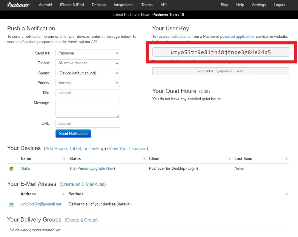The height and width of the screenshot is (237, 298).
Task: Open the Device dropdown
Action: tap(88, 63)
